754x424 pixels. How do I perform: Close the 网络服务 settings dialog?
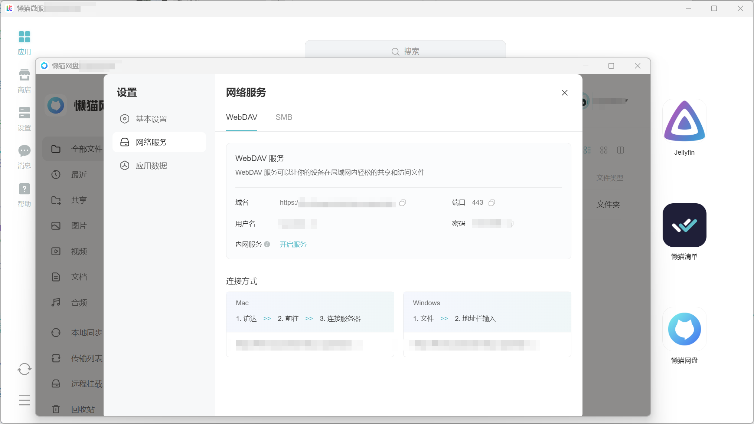tap(565, 93)
